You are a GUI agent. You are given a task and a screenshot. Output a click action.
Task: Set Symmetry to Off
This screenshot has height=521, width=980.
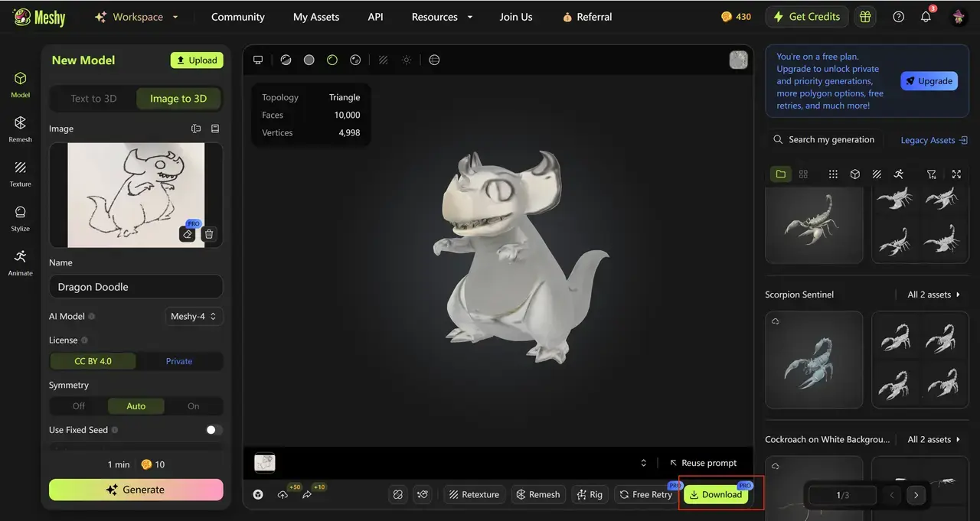pos(79,406)
